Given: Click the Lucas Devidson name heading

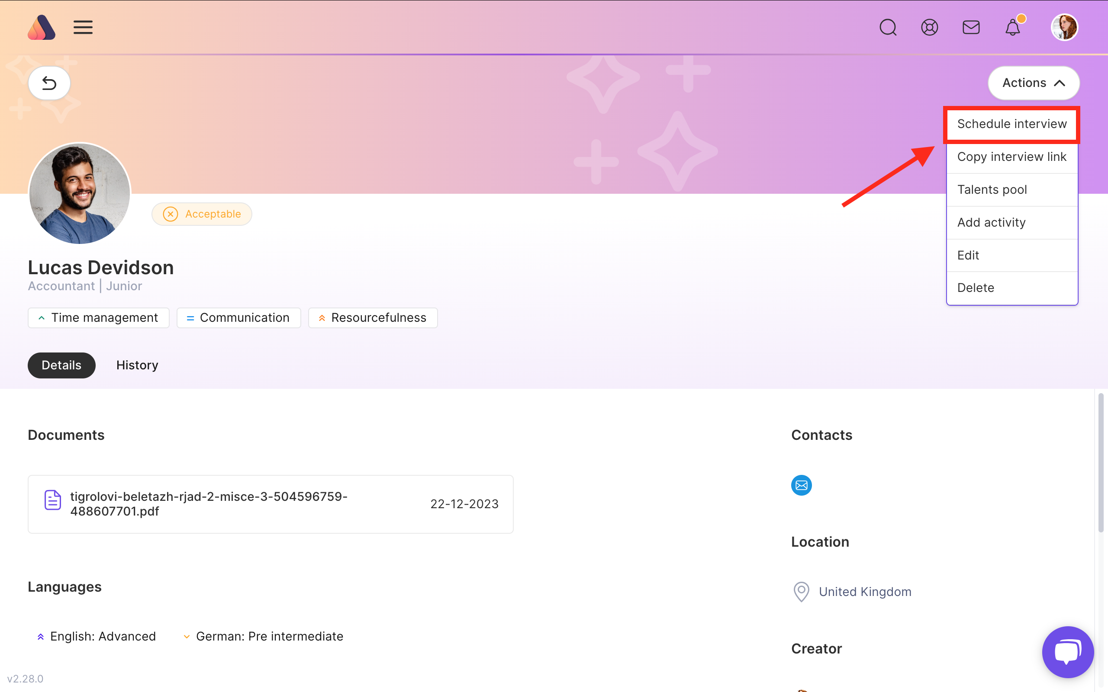Looking at the screenshot, I should 101,267.
